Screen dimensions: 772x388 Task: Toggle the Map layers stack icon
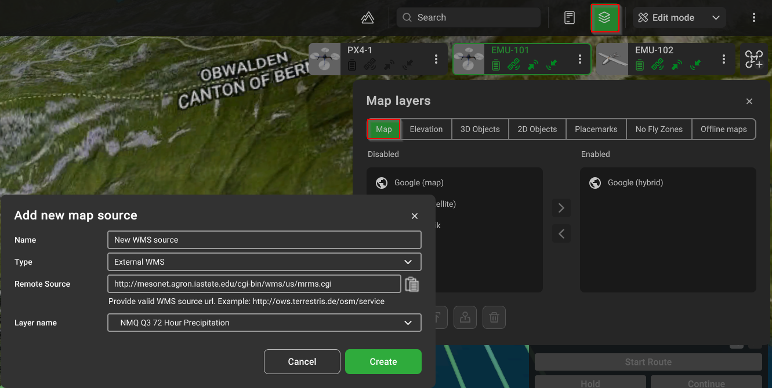click(x=604, y=18)
